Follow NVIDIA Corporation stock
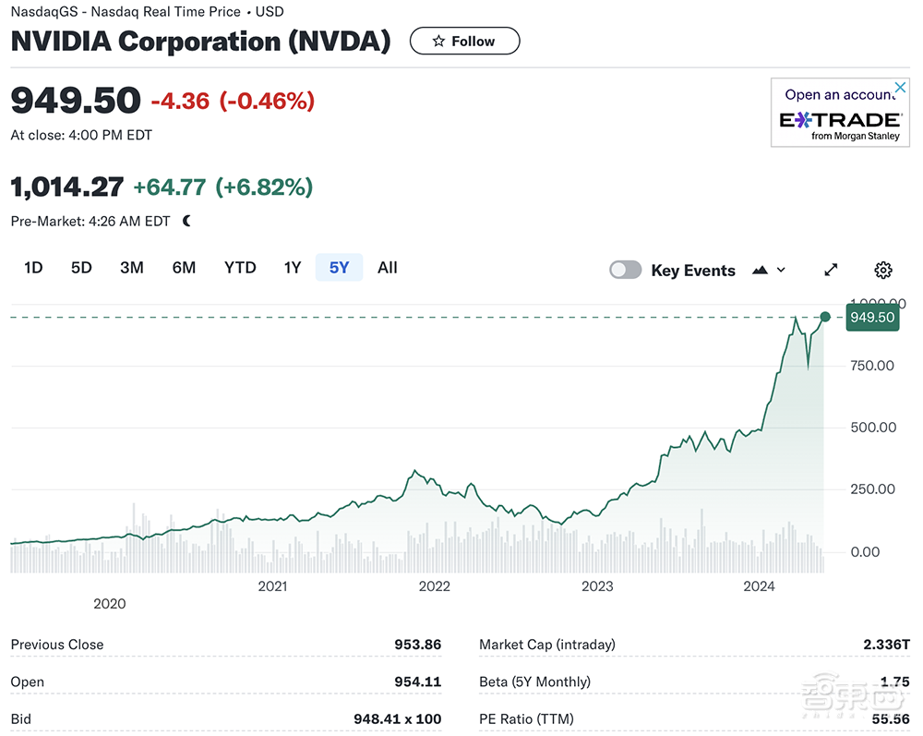 pyautogui.click(x=464, y=41)
